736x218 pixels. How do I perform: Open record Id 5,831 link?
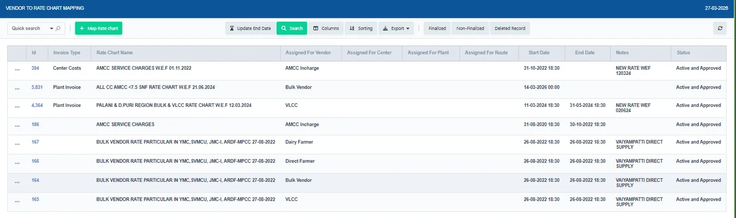pos(37,87)
